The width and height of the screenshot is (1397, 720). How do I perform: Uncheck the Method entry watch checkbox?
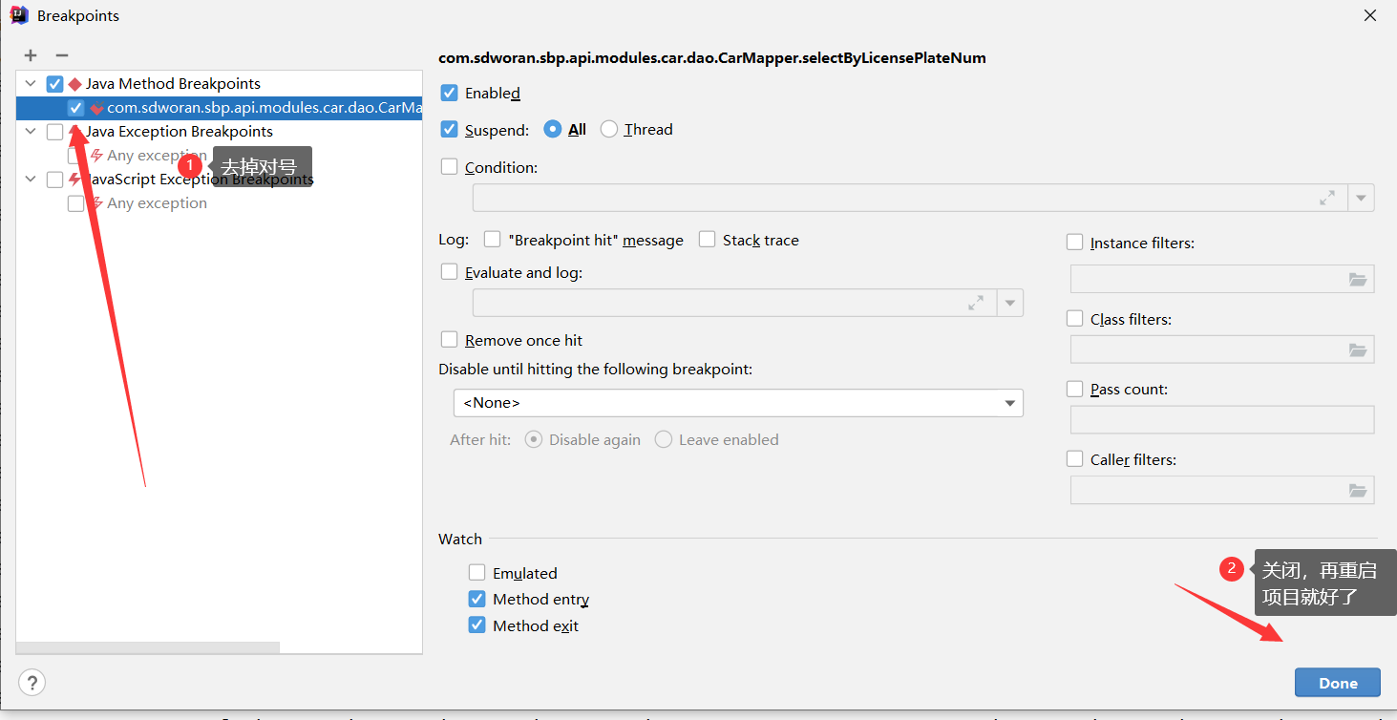[477, 599]
